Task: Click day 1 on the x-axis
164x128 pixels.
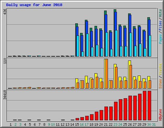Action: (11, 124)
